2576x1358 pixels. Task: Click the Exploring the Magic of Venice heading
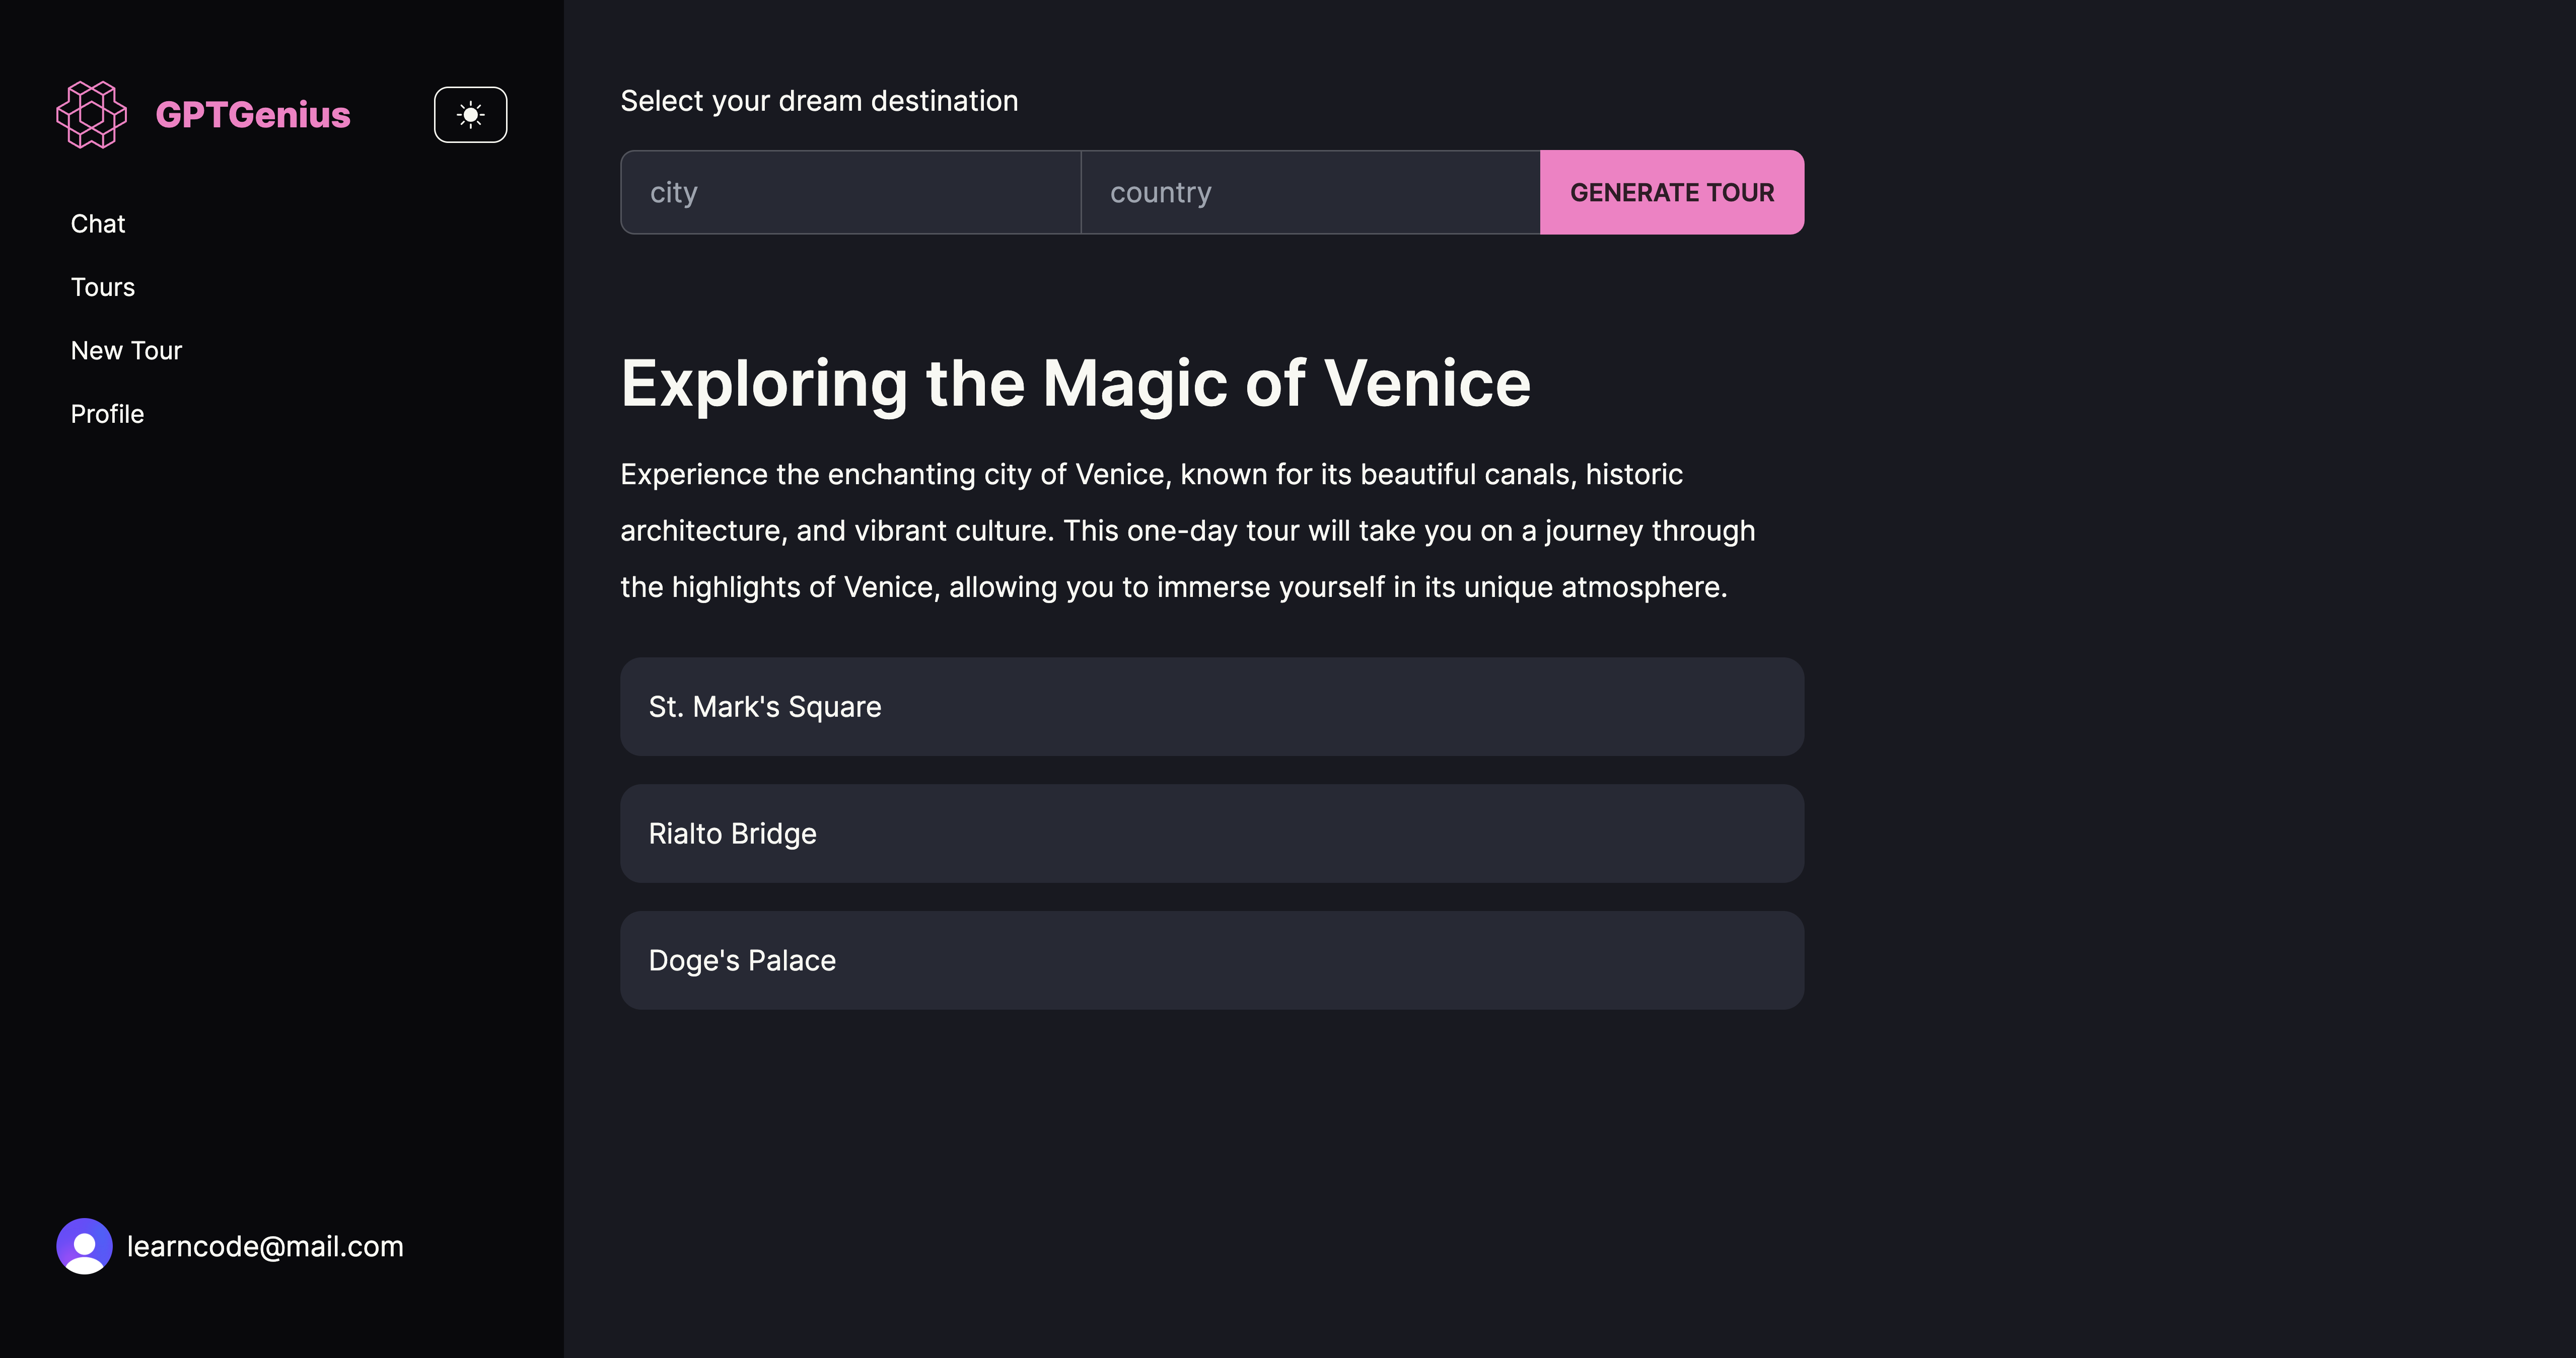point(1075,383)
